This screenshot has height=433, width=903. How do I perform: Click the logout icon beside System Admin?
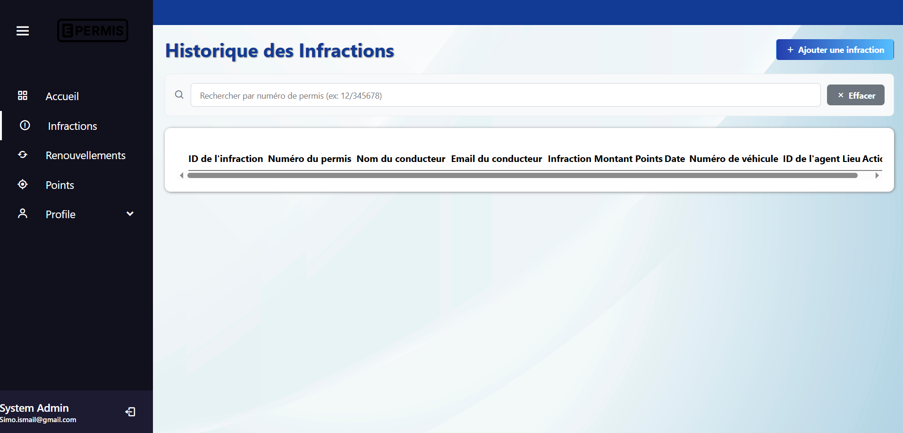pos(130,412)
